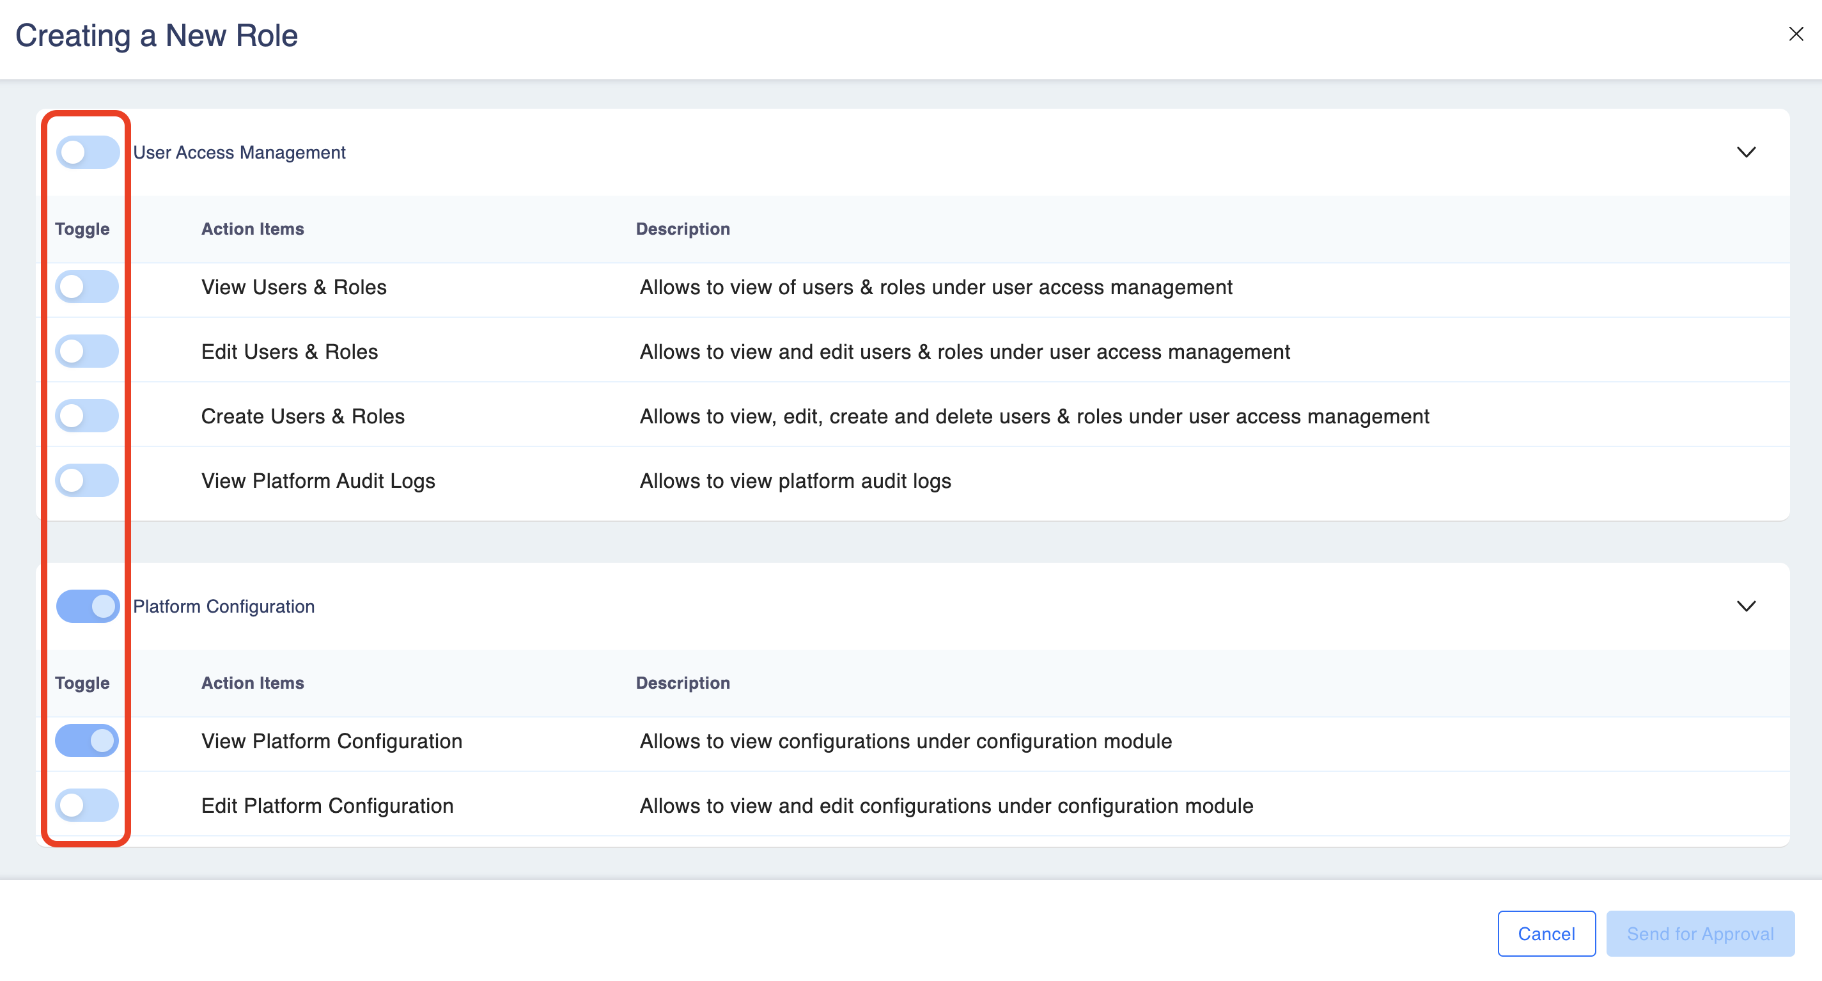Screen dimensions: 1822x981
Task: Click the Edit Platform Configuration description text
Action: [946, 806]
